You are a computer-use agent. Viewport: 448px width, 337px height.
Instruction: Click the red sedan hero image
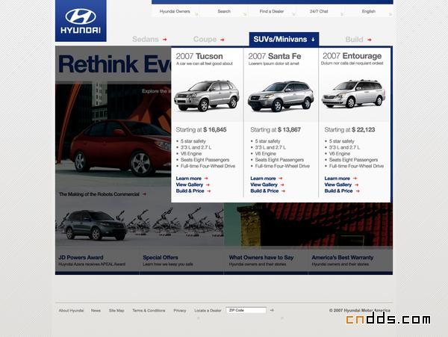pos(120,149)
